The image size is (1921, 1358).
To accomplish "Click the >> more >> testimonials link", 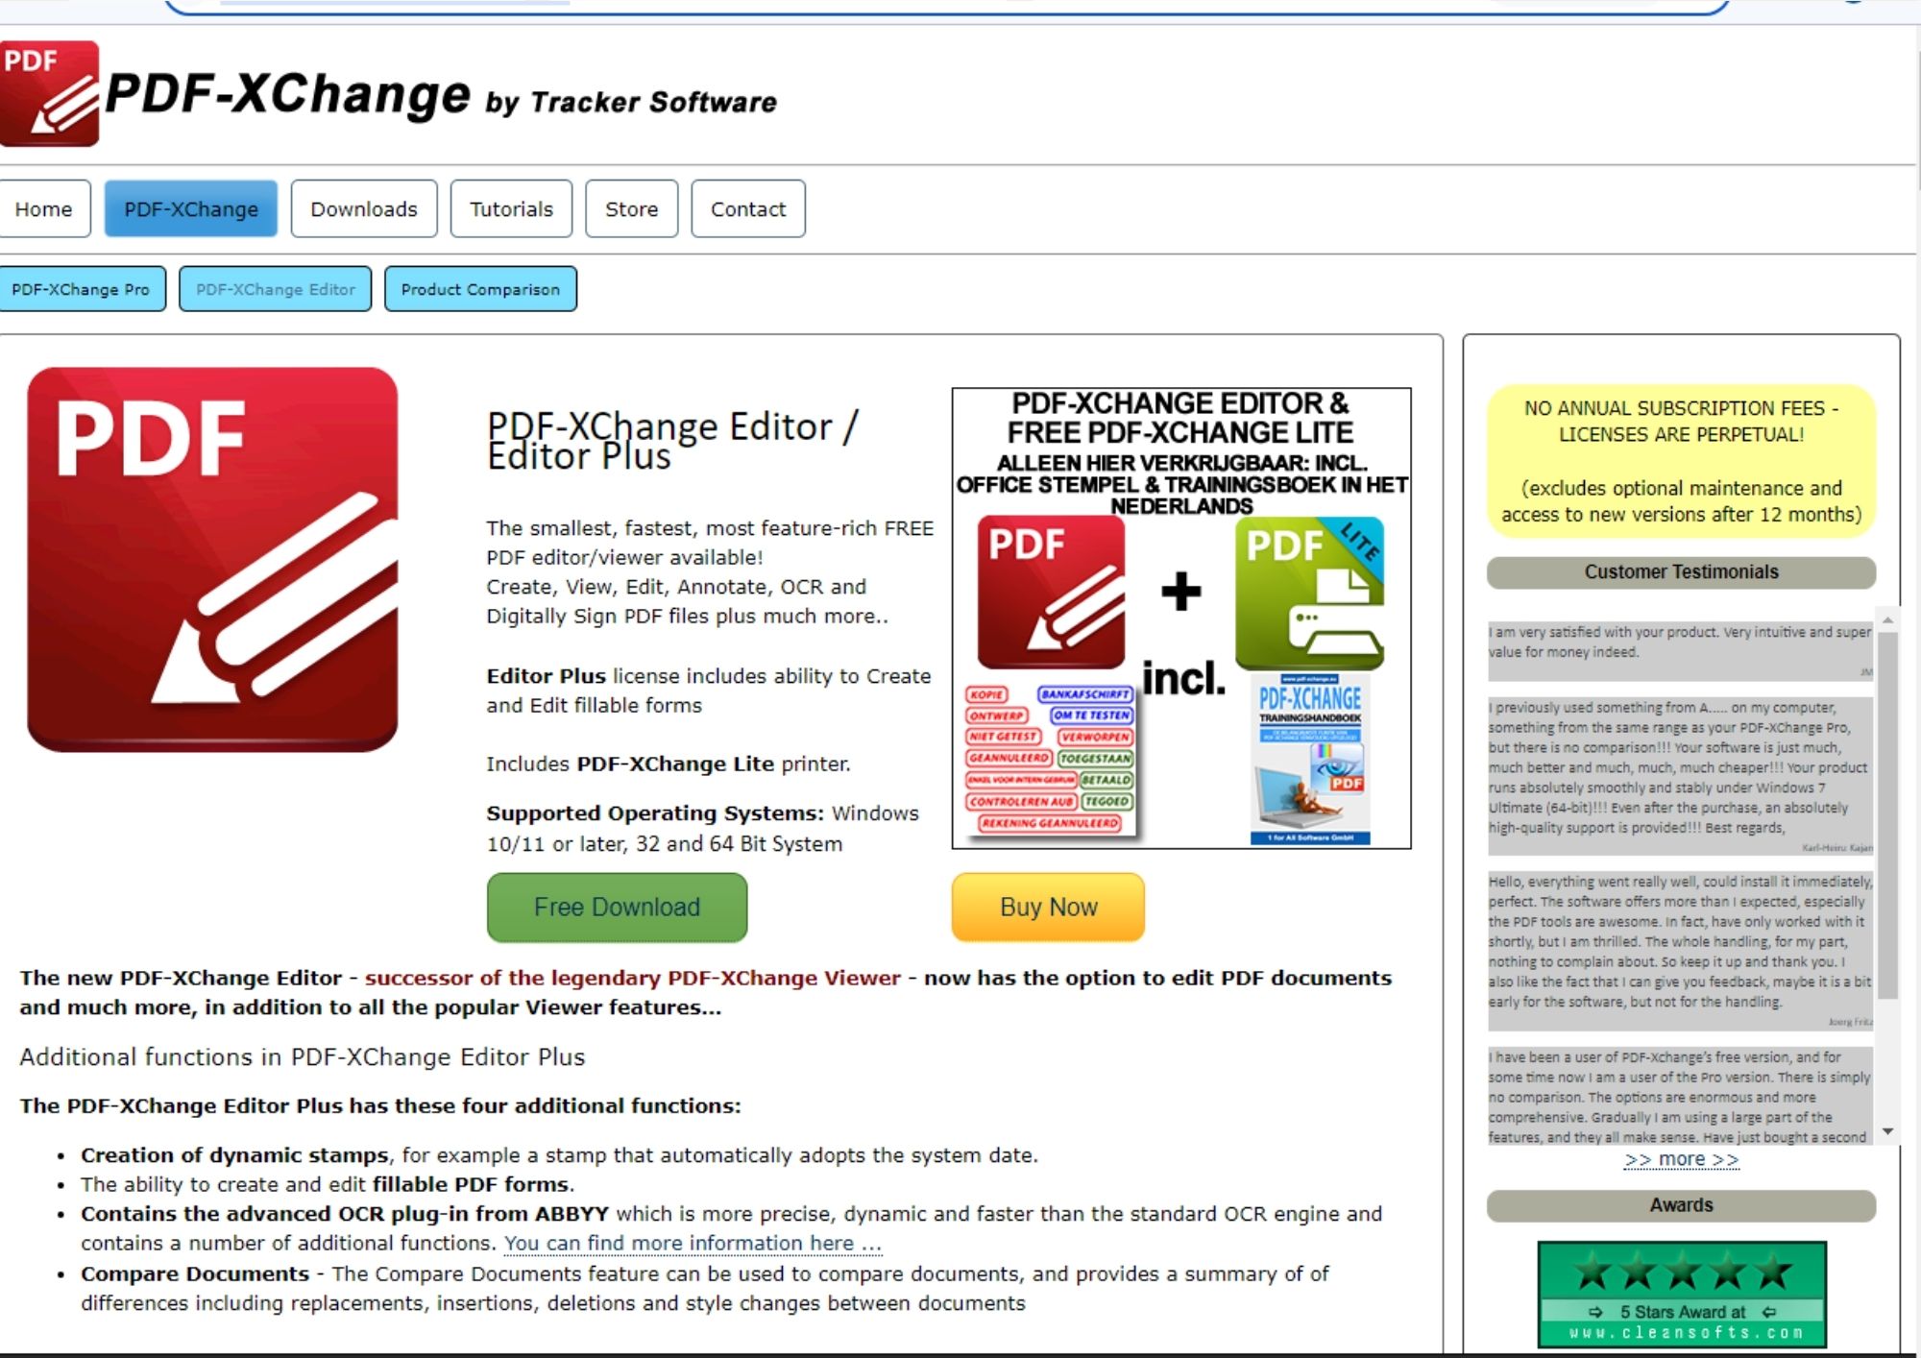I will pyautogui.click(x=1683, y=1159).
